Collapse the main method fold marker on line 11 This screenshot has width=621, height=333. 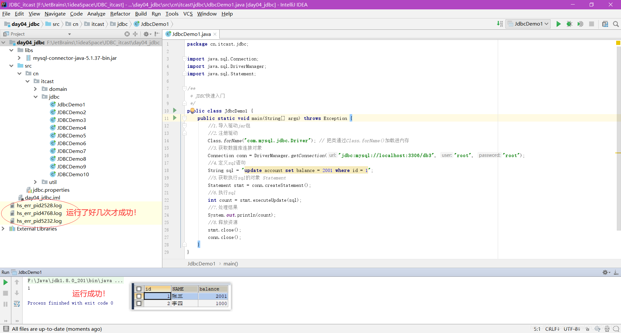[x=184, y=118]
